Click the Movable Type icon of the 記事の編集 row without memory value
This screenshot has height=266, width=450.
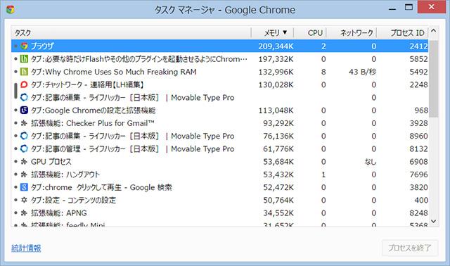pyautogui.click(x=24, y=97)
